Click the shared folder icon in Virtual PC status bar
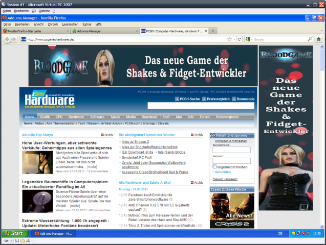 pos(23,240)
